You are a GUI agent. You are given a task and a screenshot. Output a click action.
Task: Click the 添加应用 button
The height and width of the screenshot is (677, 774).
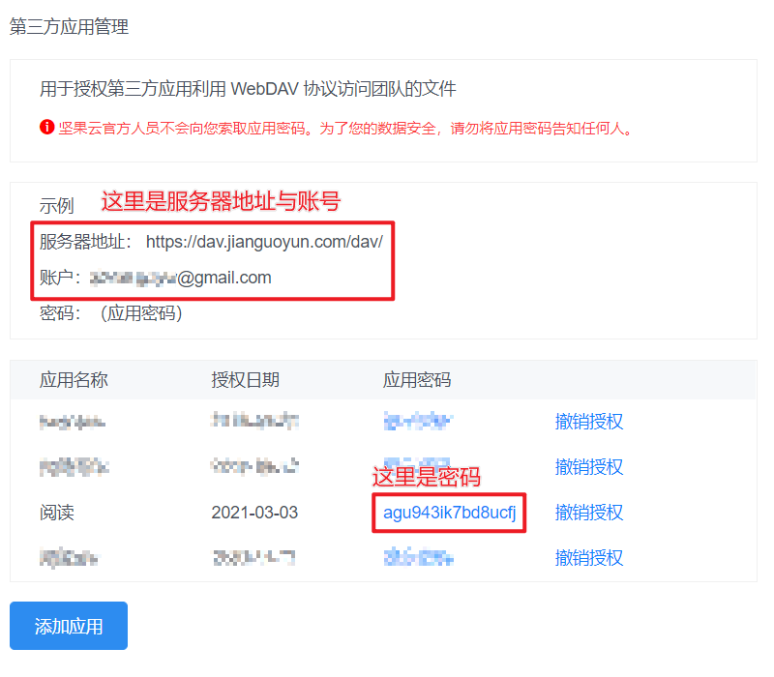click(x=69, y=625)
